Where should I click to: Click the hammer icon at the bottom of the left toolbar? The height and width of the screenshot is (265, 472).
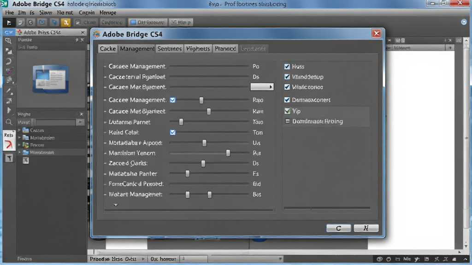pos(9,158)
